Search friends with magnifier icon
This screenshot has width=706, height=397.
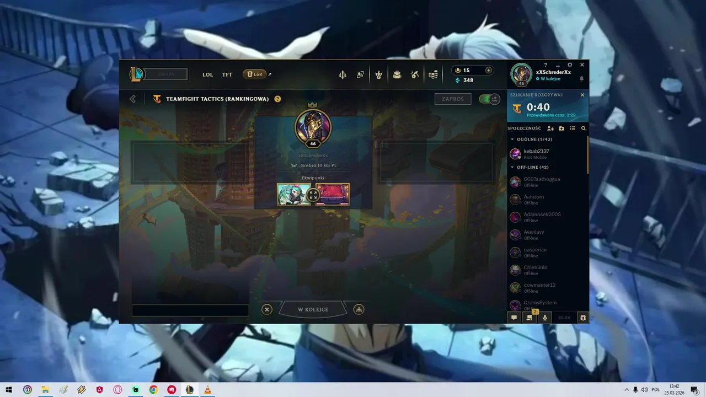tap(584, 128)
